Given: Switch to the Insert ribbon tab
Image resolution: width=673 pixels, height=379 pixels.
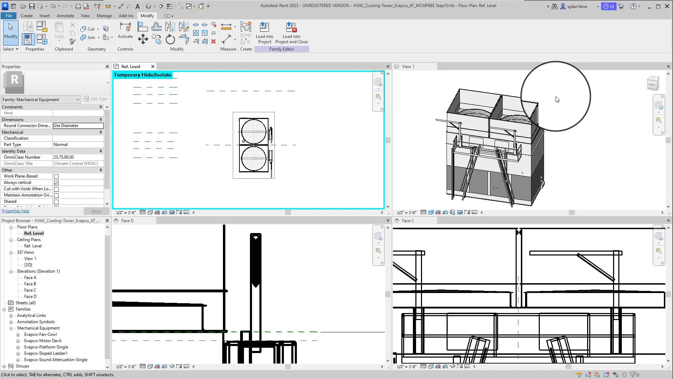Looking at the screenshot, I should 45,16.
